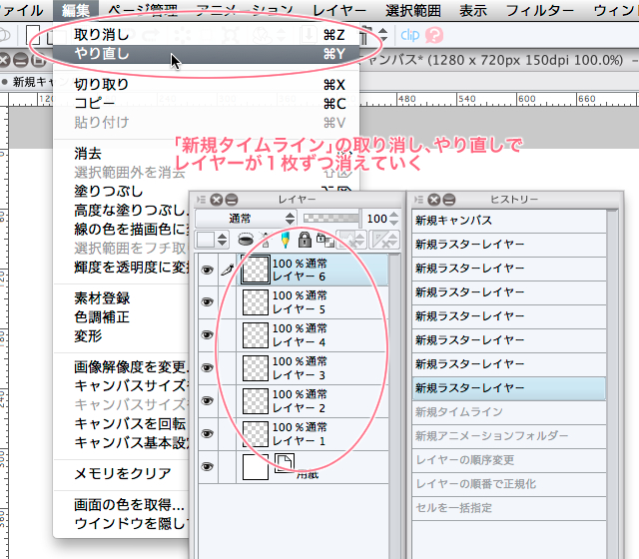The width and height of the screenshot is (639, 559).
Task: Toggle clipping to layer below icon
Action: coord(246,240)
